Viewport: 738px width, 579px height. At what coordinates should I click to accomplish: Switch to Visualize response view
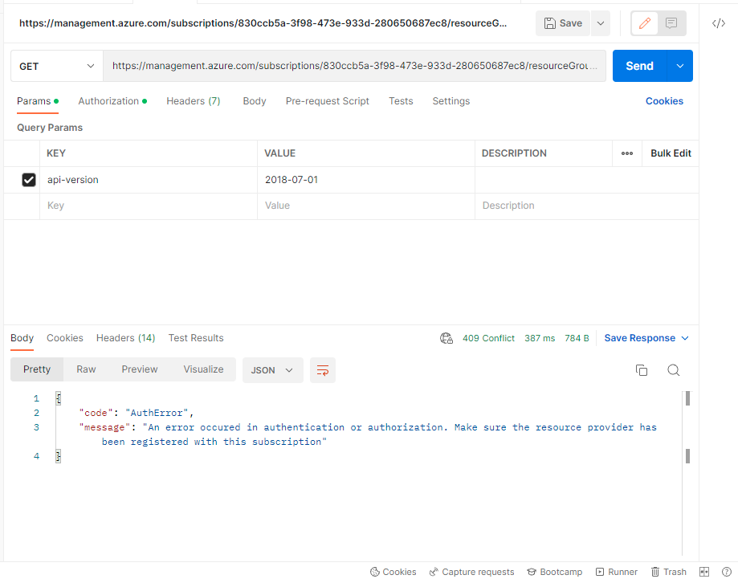tap(203, 369)
